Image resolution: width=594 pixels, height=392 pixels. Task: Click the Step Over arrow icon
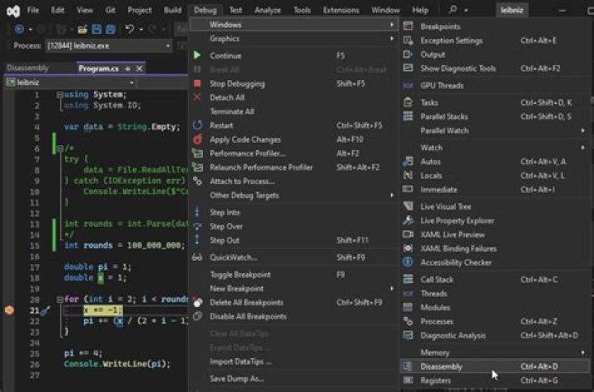(x=196, y=226)
